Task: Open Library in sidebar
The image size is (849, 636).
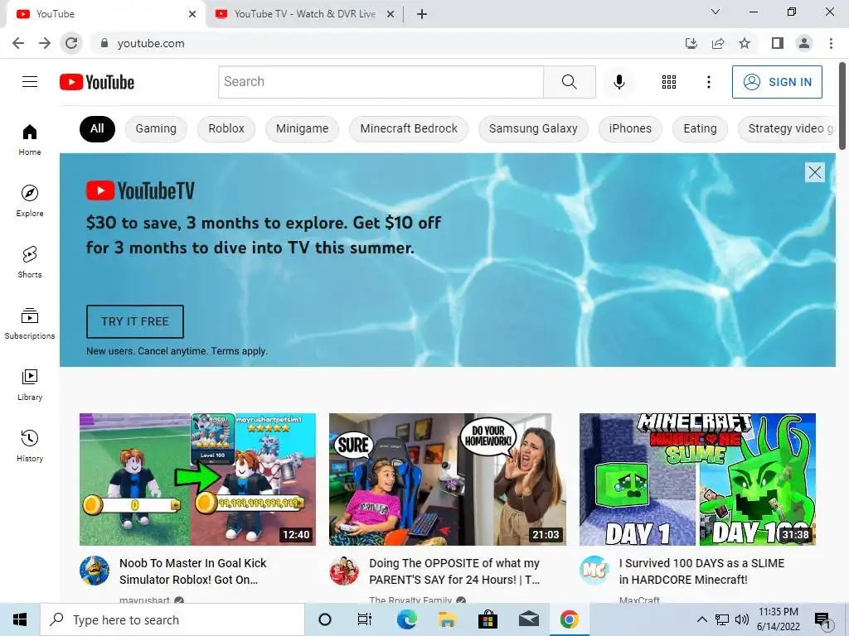Action: pyautogui.click(x=30, y=384)
